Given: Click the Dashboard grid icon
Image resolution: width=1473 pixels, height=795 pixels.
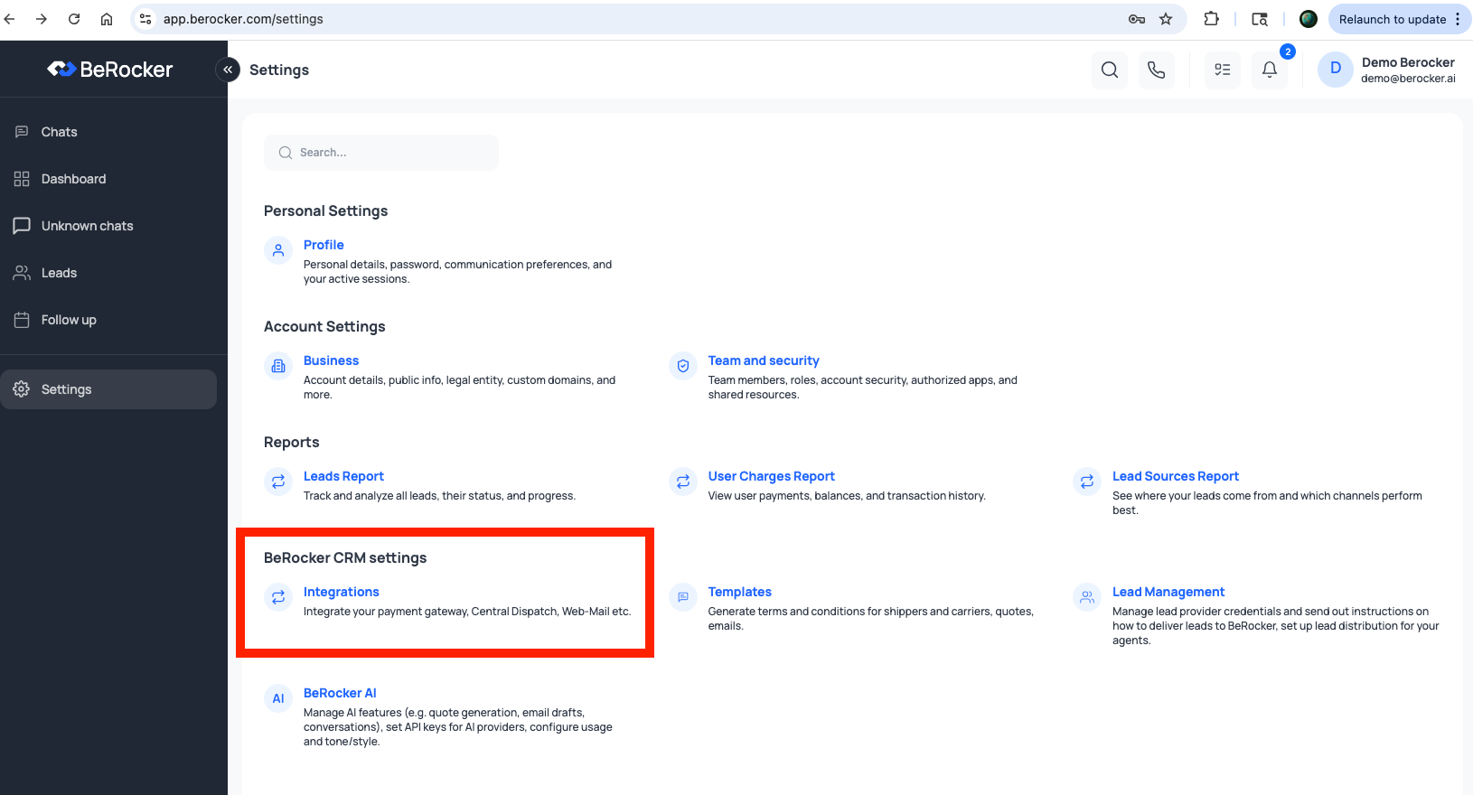Looking at the screenshot, I should 22,179.
